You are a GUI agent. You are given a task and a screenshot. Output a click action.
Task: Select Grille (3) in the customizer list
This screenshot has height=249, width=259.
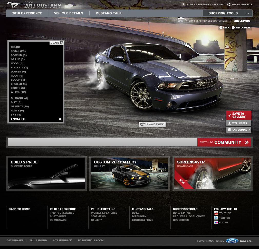pyautogui.click(x=18, y=59)
